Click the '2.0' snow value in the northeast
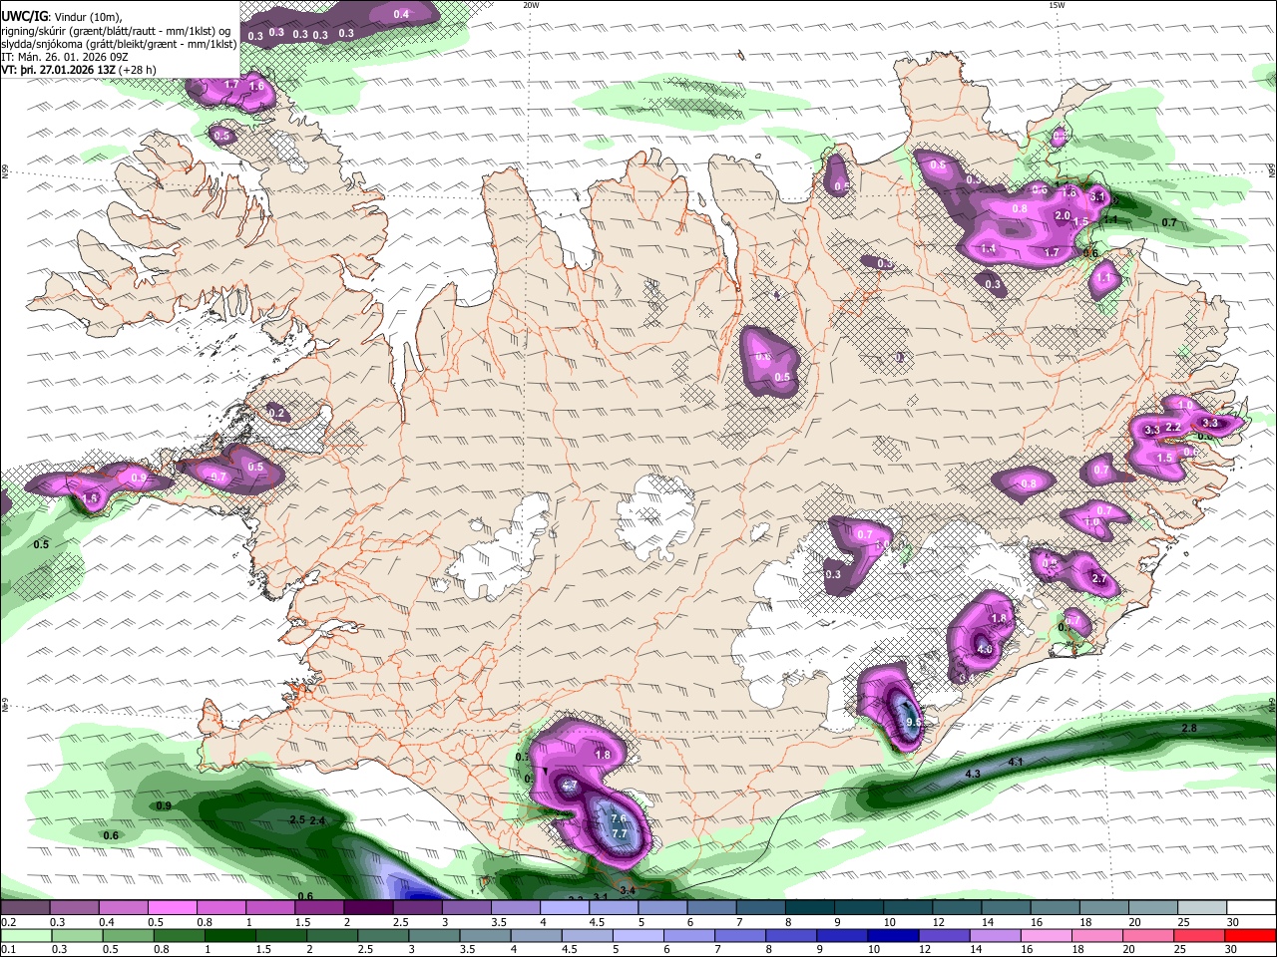The width and height of the screenshot is (1277, 957). pos(1063,215)
